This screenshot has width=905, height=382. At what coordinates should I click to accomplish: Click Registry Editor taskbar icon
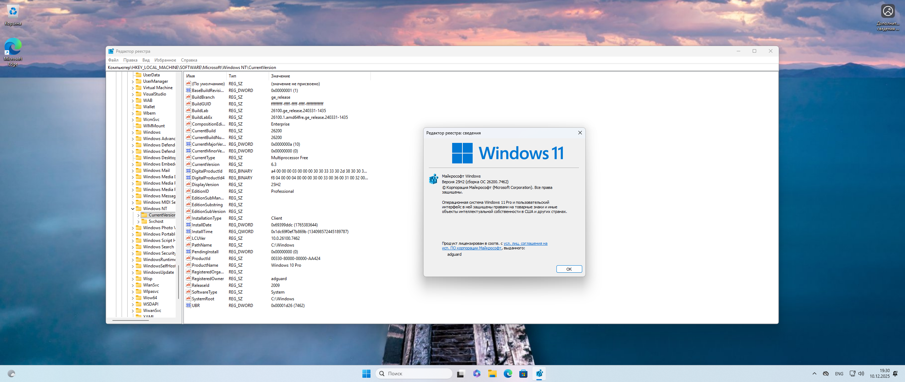539,374
